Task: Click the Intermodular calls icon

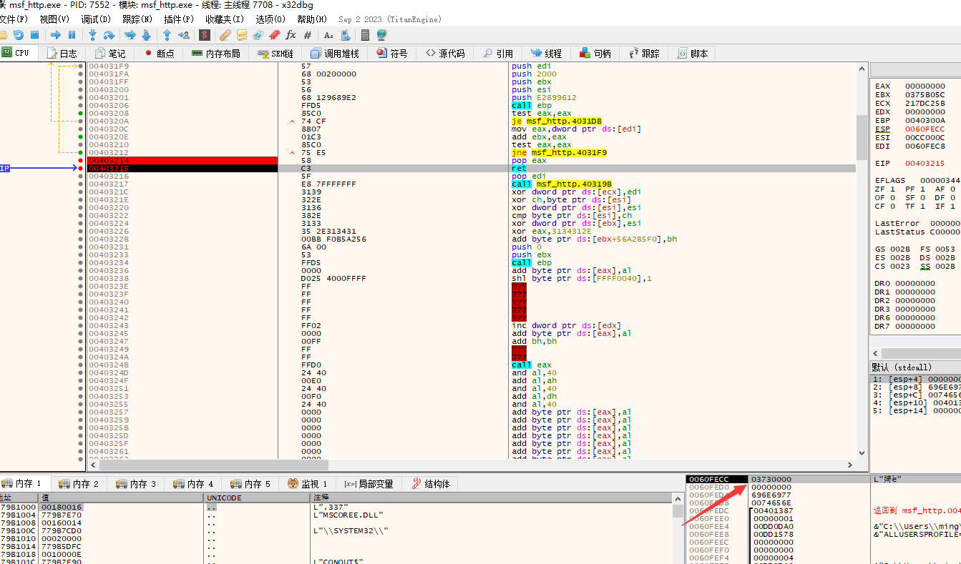Action: coord(345,34)
